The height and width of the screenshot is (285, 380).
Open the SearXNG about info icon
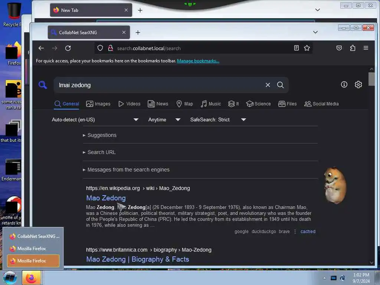point(344,84)
